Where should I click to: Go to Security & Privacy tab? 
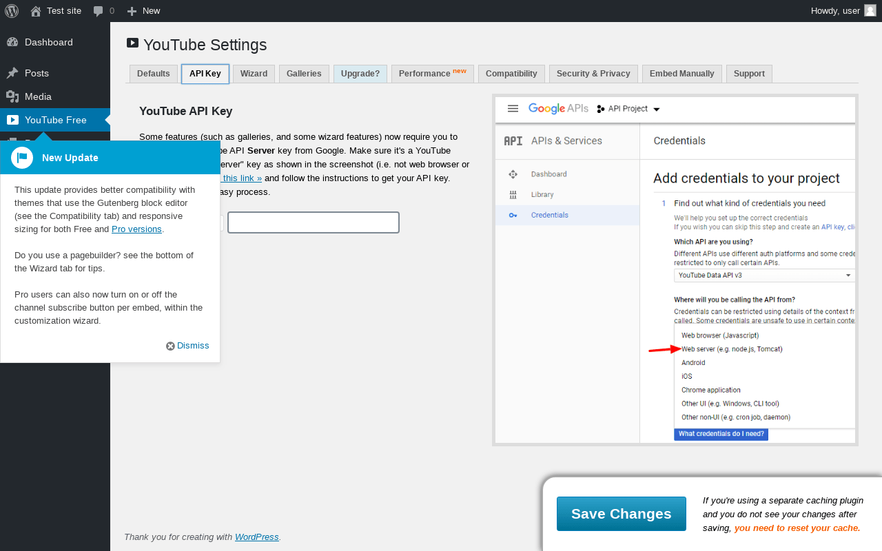[593, 74]
